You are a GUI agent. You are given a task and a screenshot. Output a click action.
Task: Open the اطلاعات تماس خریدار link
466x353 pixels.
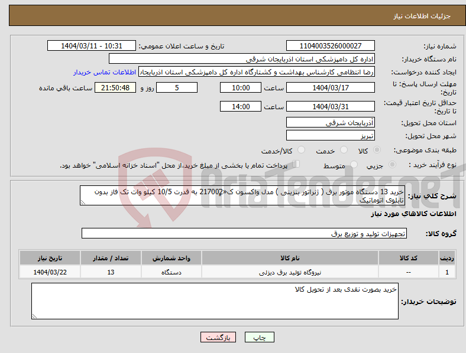coord(105,72)
